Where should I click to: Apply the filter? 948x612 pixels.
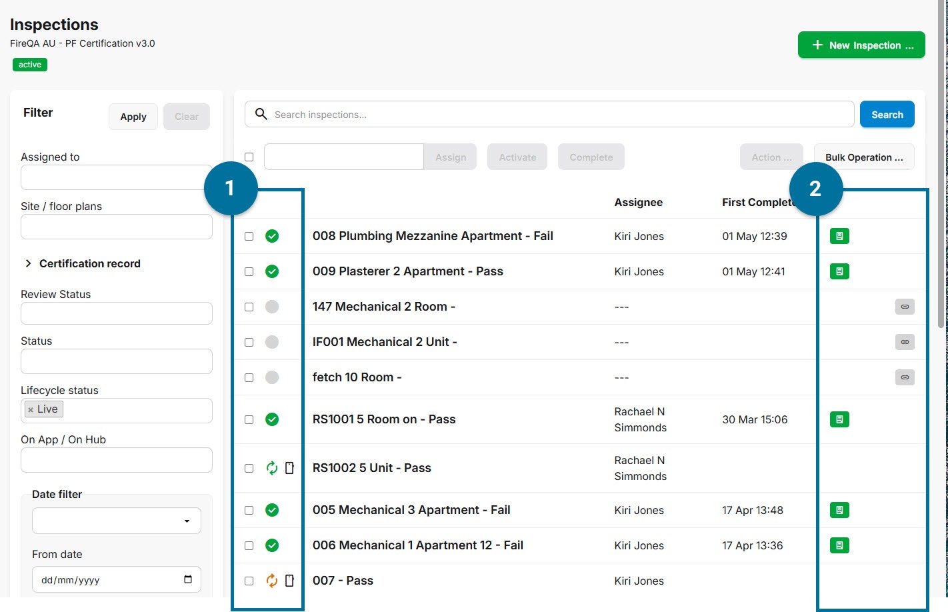pyautogui.click(x=133, y=117)
